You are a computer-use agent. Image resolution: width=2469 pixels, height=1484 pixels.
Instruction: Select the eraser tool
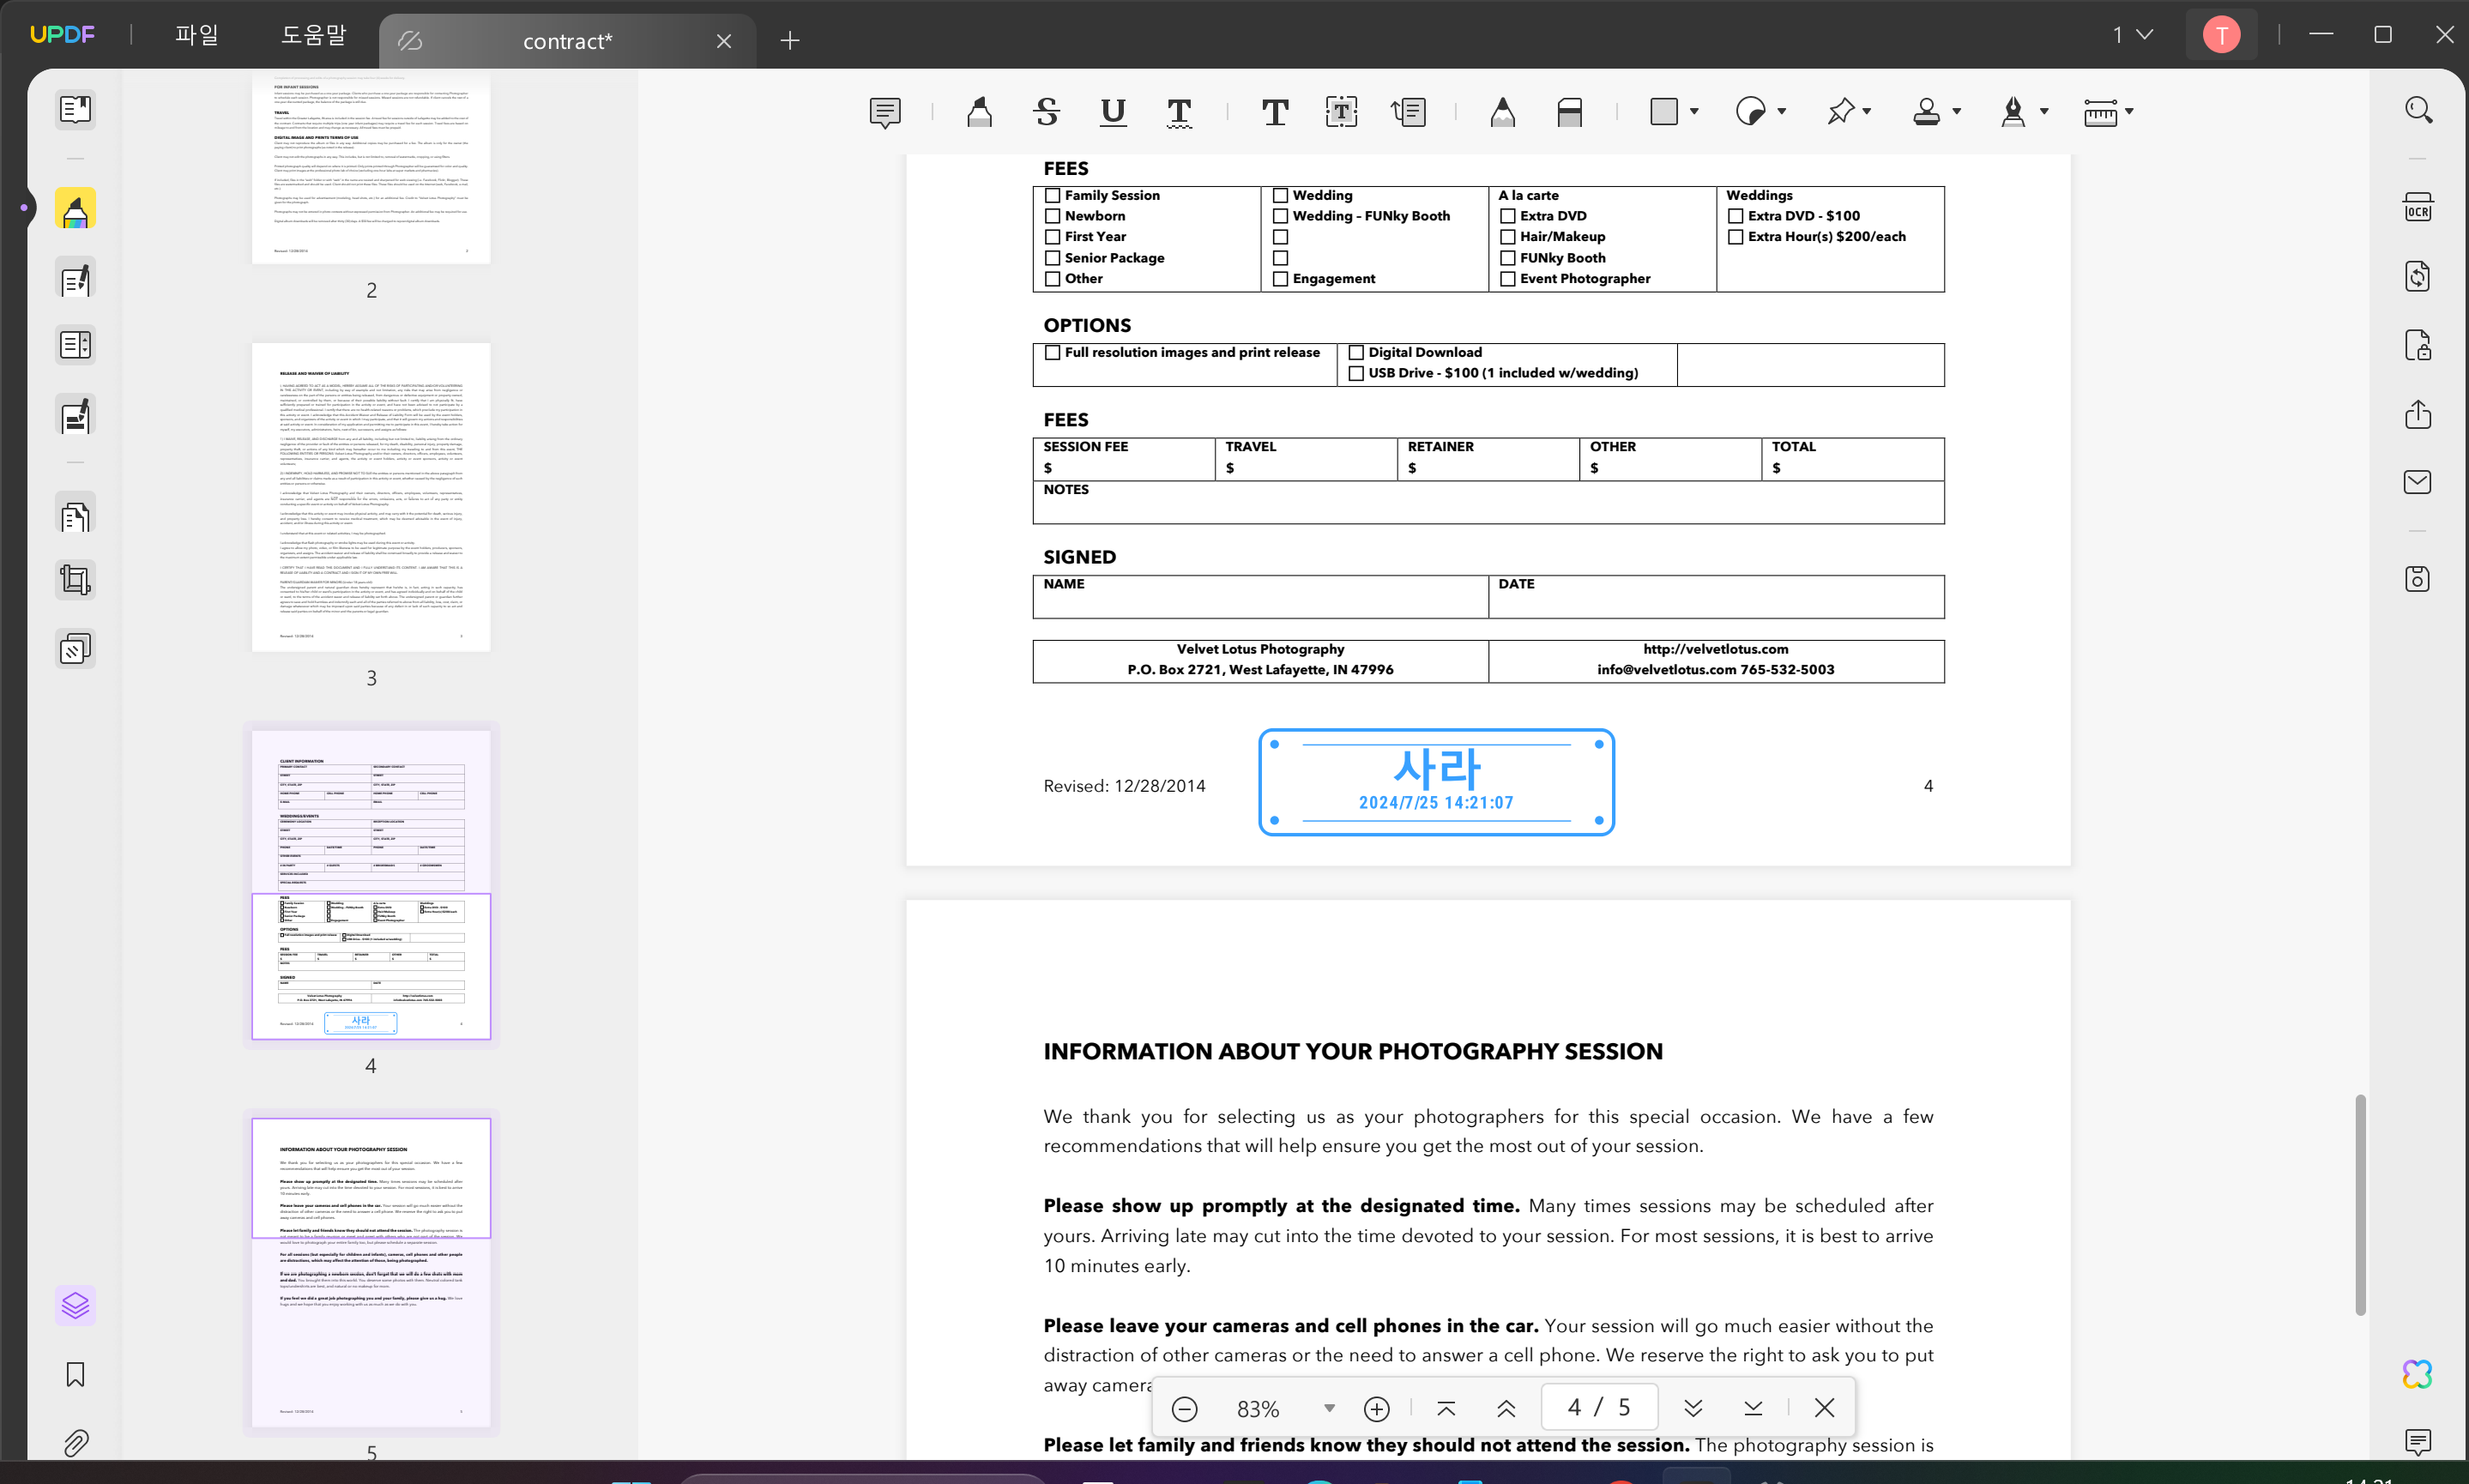1569,112
